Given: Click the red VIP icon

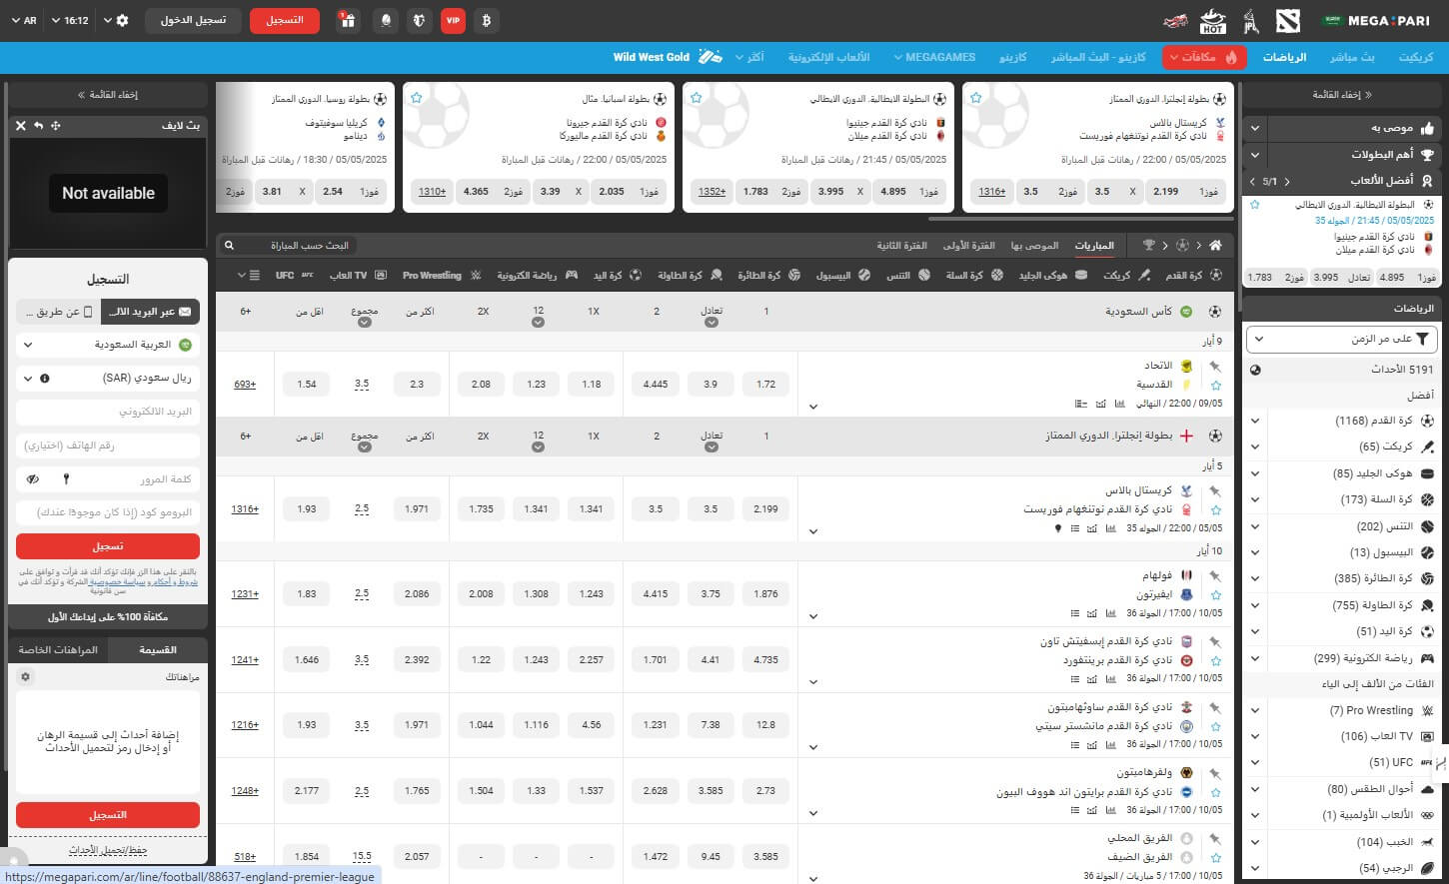Looking at the screenshot, I should pyautogui.click(x=453, y=20).
